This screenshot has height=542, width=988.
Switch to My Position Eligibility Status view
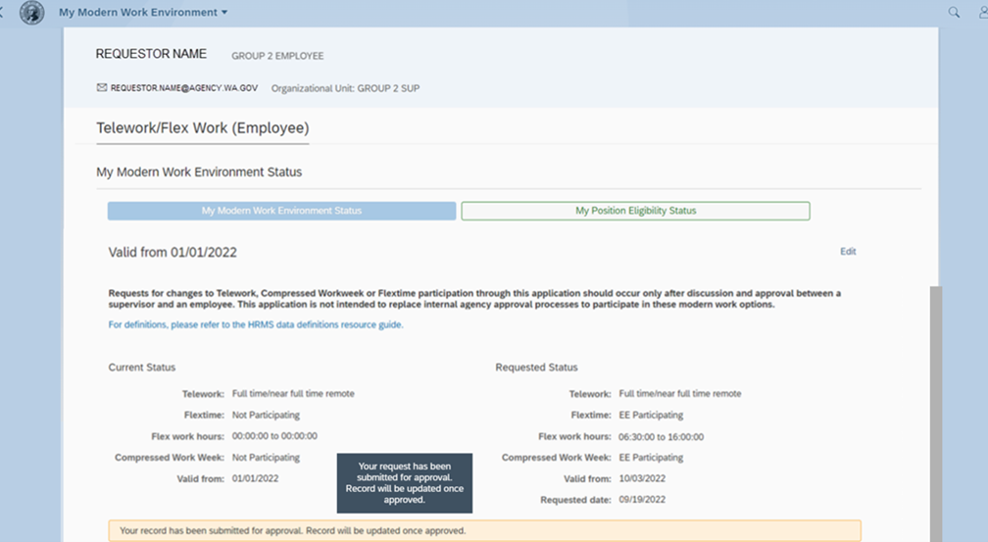point(635,211)
